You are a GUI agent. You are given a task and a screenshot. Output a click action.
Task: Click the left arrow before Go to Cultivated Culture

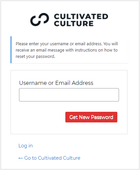tap(21, 158)
